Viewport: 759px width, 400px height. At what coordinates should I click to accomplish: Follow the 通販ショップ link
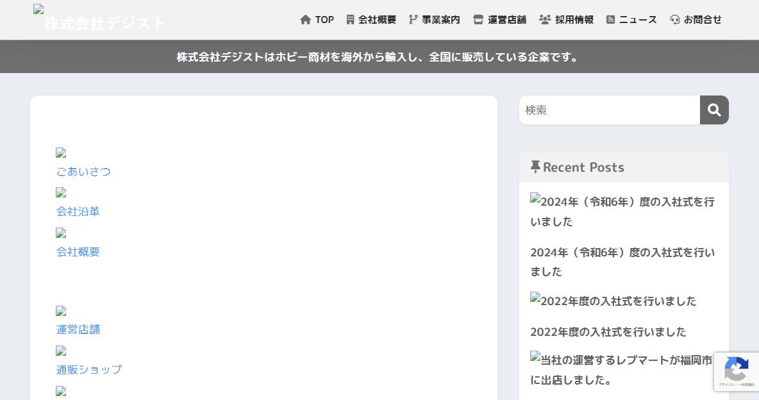pyautogui.click(x=89, y=369)
